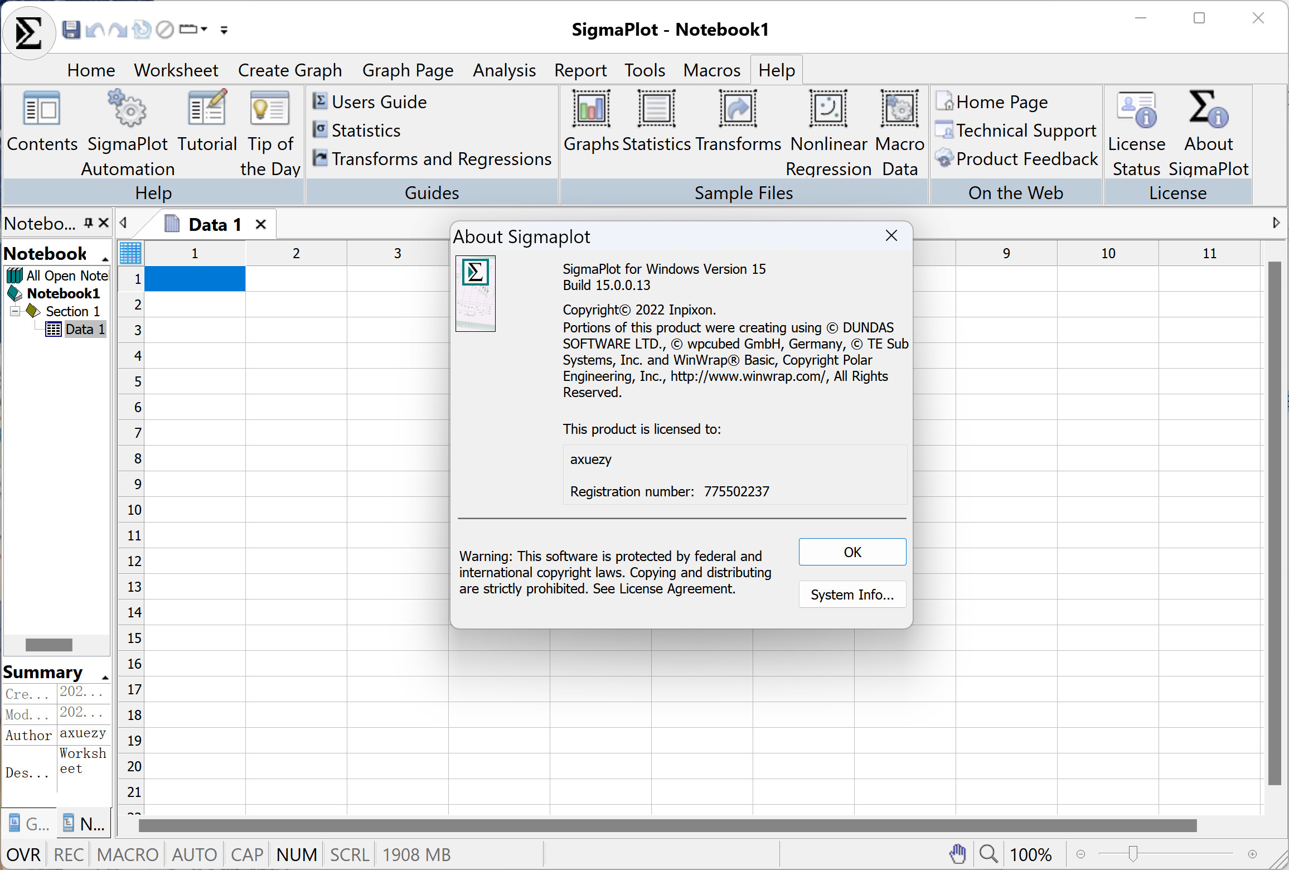Click the refresh icon in quick access toolbar
The image size is (1289, 870).
[x=142, y=30]
